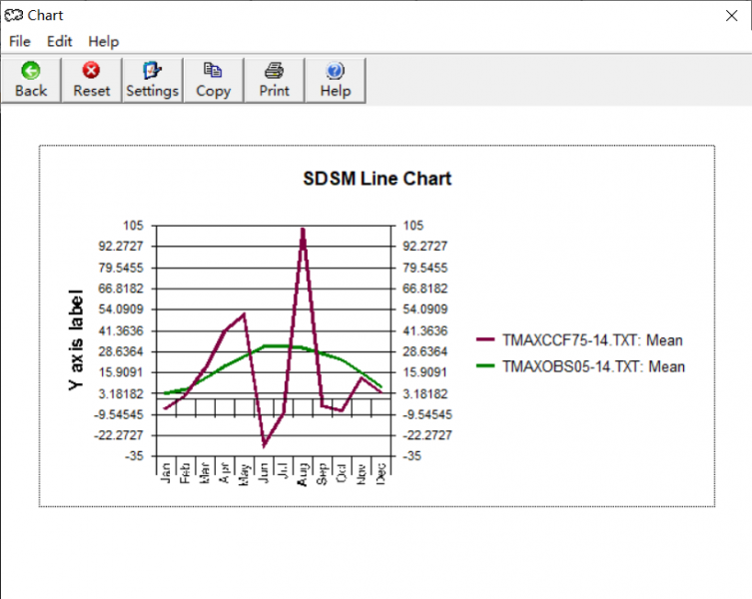The width and height of the screenshot is (752, 599).
Task: Copy the chart using Copy icon
Action: coord(213,71)
